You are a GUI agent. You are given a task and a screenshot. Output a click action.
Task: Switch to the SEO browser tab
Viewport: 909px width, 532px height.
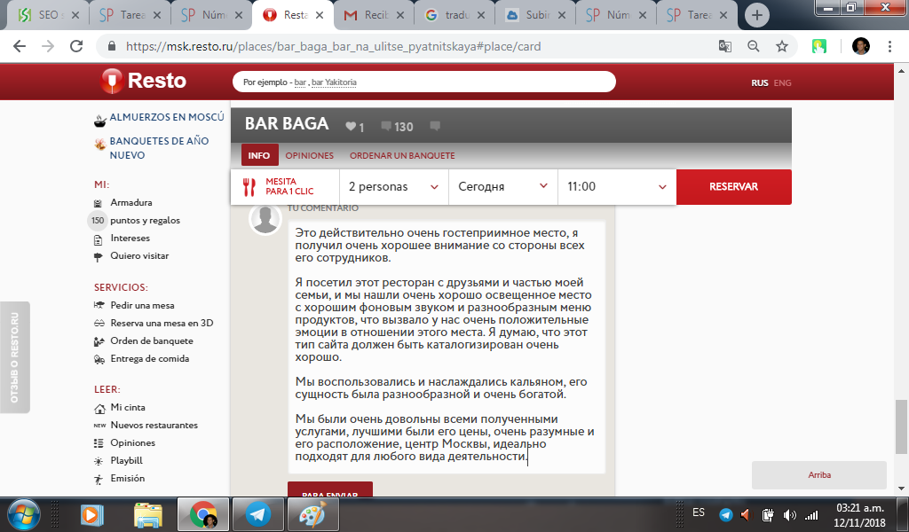point(49,15)
